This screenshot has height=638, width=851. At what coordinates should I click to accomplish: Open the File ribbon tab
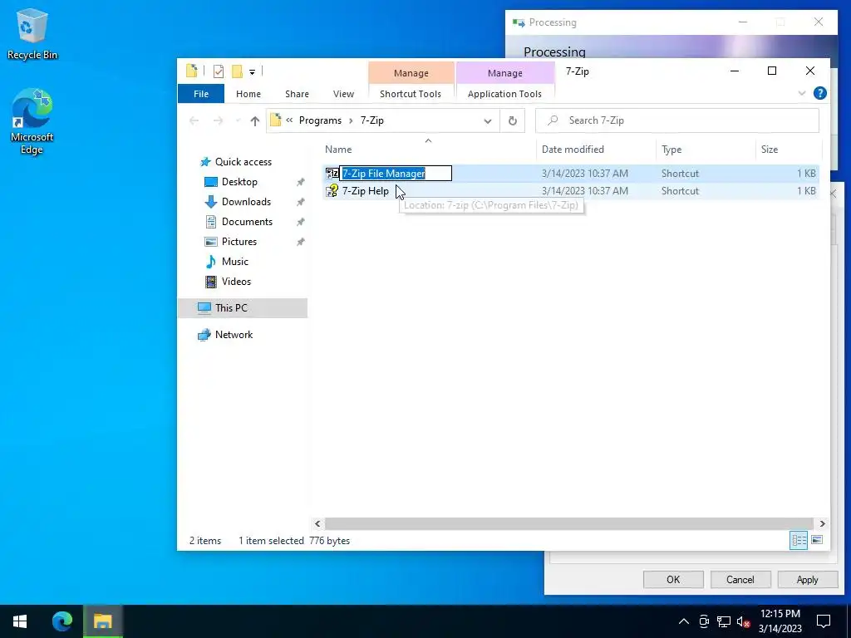click(x=201, y=94)
